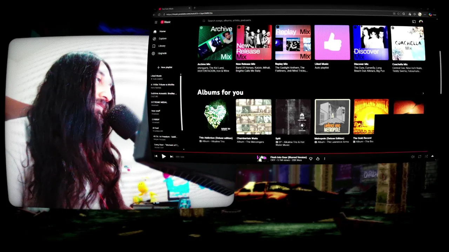Expand the player page arrow
The width and height of the screenshot is (449, 252).
[433, 156]
